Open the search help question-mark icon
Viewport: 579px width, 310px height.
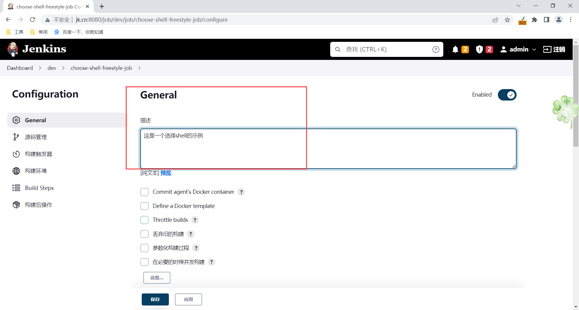pyautogui.click(x=436, y=49)
